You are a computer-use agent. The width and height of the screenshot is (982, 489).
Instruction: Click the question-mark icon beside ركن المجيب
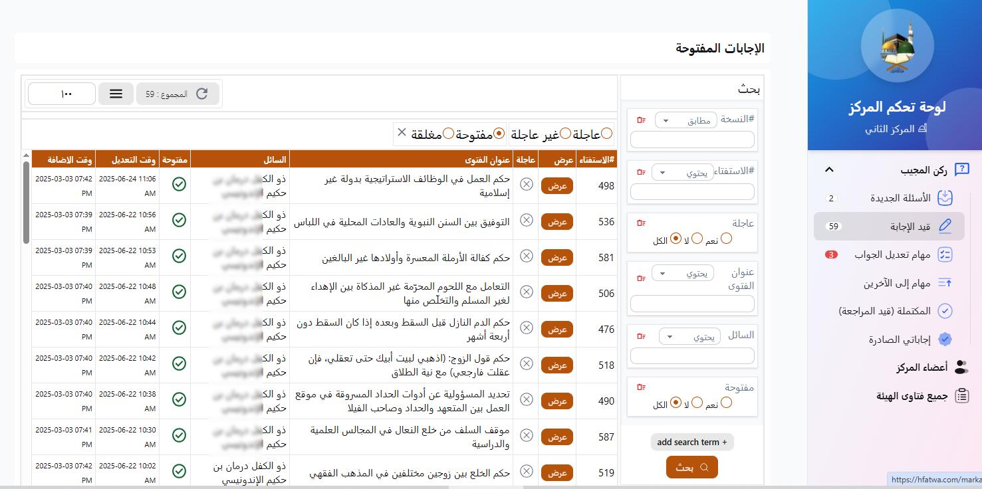pos(961,169)
